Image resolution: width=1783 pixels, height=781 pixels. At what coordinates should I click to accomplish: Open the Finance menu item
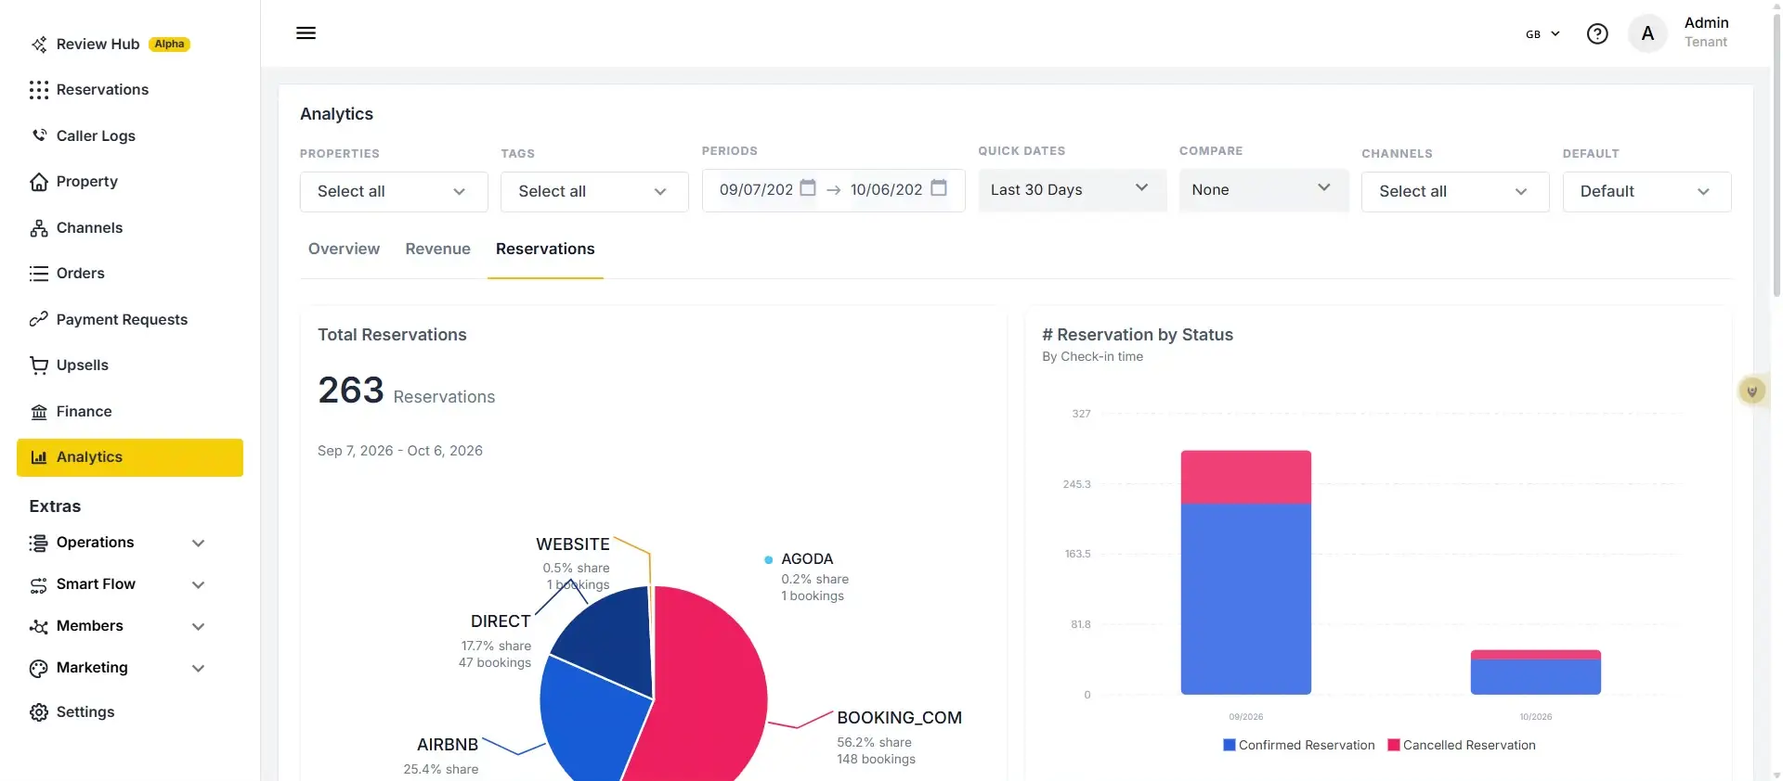[x=84, y=411]
